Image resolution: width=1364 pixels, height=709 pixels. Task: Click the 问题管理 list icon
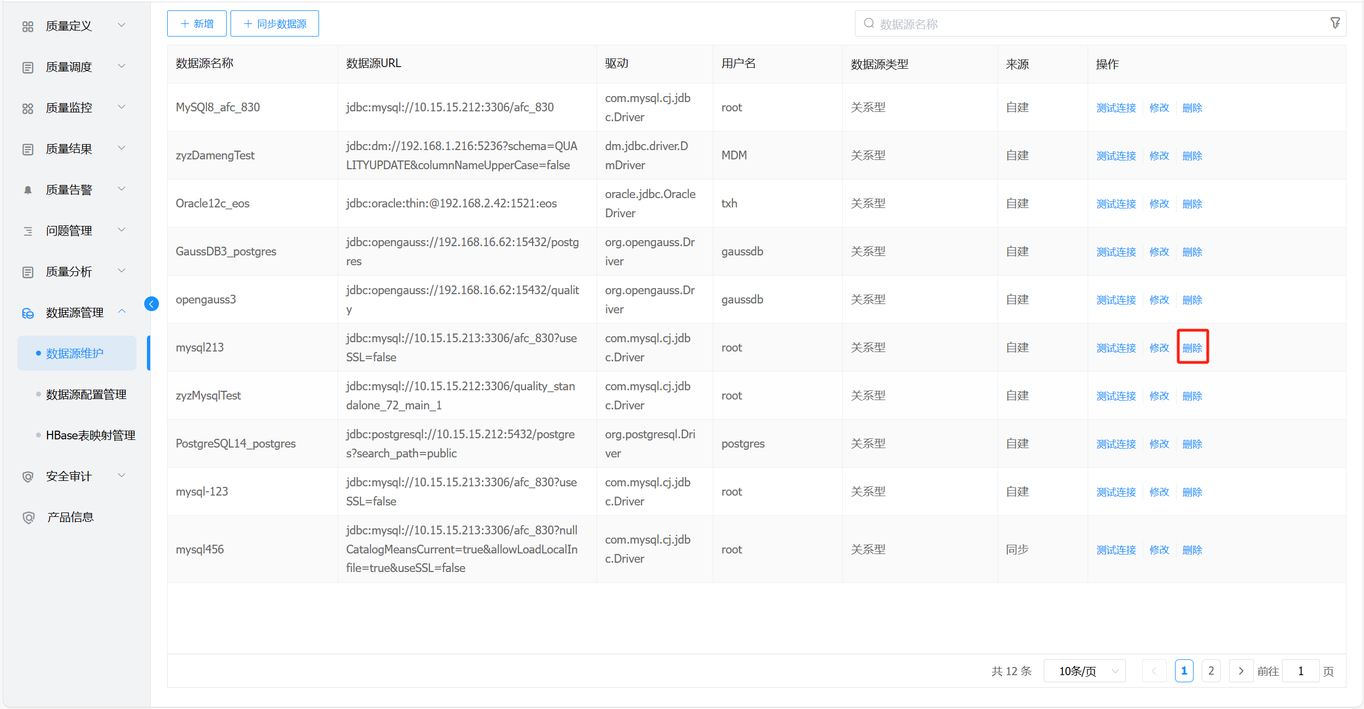[28, 231]
